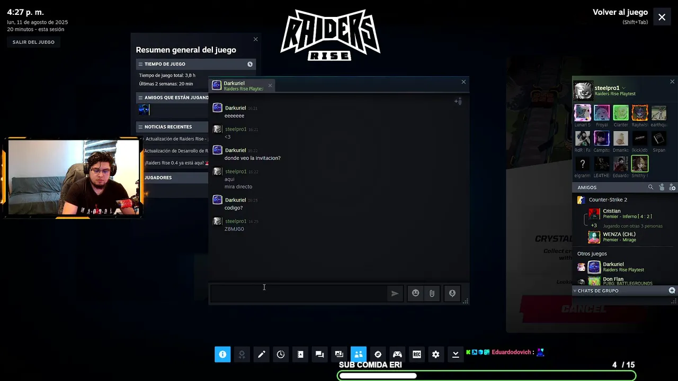Attach a file with paperclip icon

click(432, 293)
